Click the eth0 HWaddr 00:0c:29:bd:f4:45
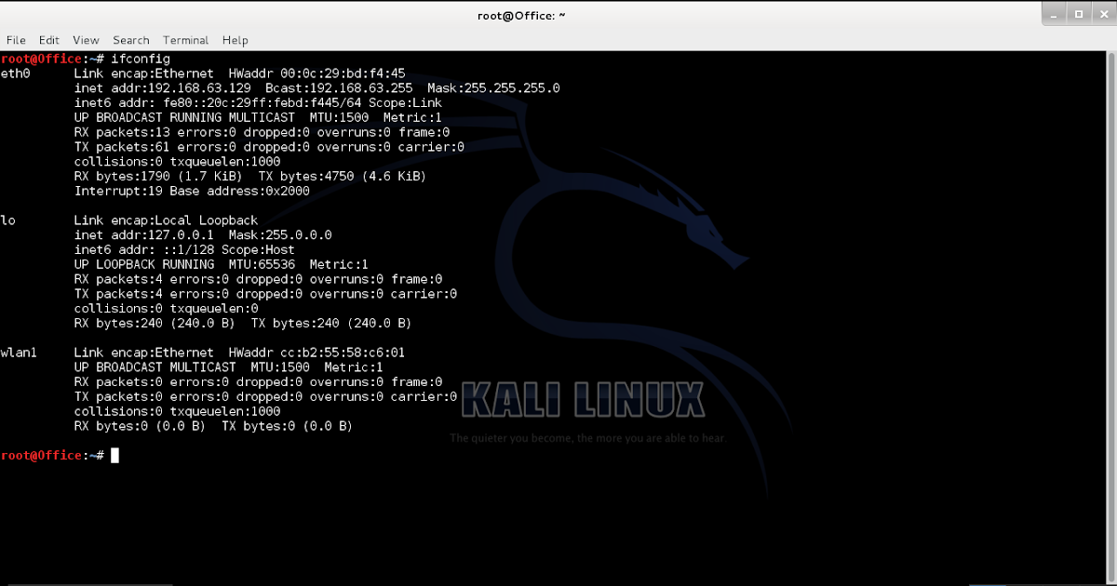The width and height of the screenshot is (1117, 586). click(317, 73)
